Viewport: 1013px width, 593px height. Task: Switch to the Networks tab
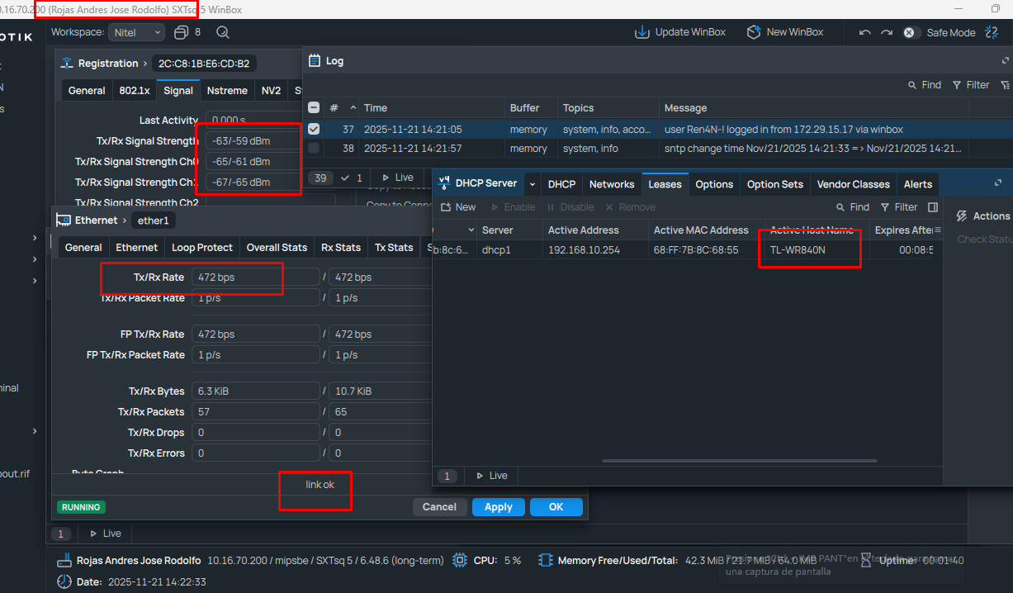coord(611,184)
